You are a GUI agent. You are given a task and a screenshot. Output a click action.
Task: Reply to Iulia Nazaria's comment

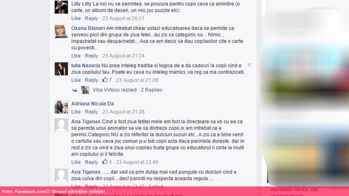point(92,80)
